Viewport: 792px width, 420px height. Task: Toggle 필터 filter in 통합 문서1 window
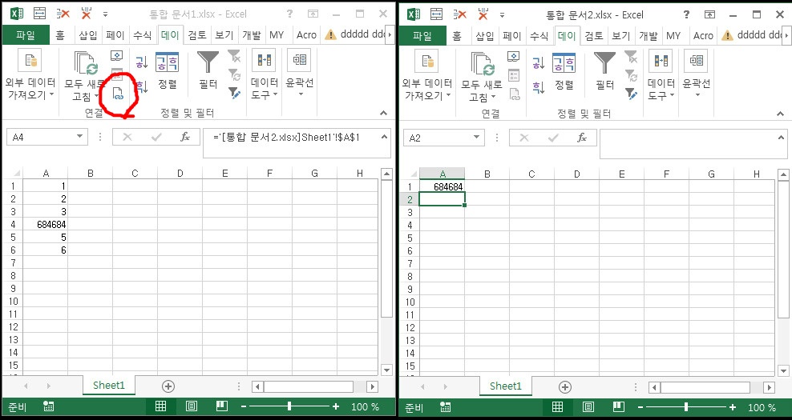(x=208, y=70)
